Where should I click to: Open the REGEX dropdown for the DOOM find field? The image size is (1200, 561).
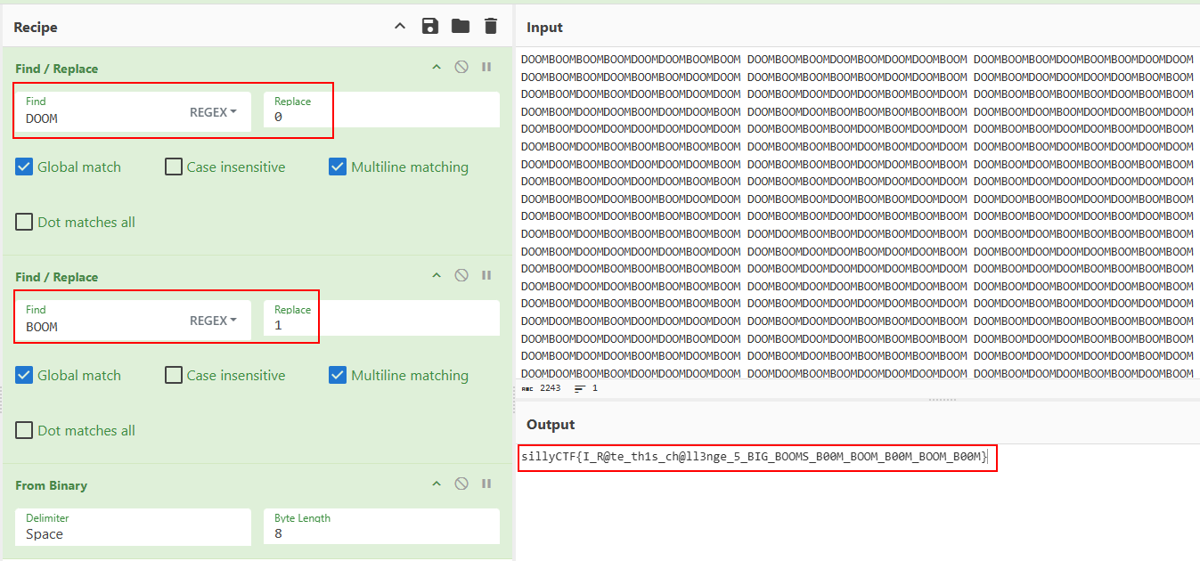[214, 112]
